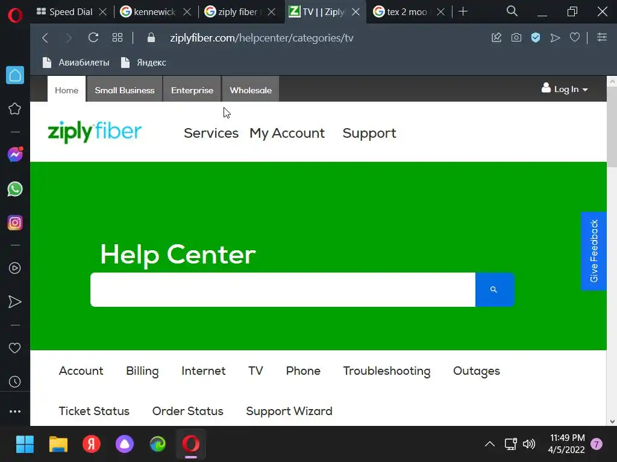Open the Phone help category
Image resolution: width=617 pixels, height=462 pixels.
(x=303, y=371)
